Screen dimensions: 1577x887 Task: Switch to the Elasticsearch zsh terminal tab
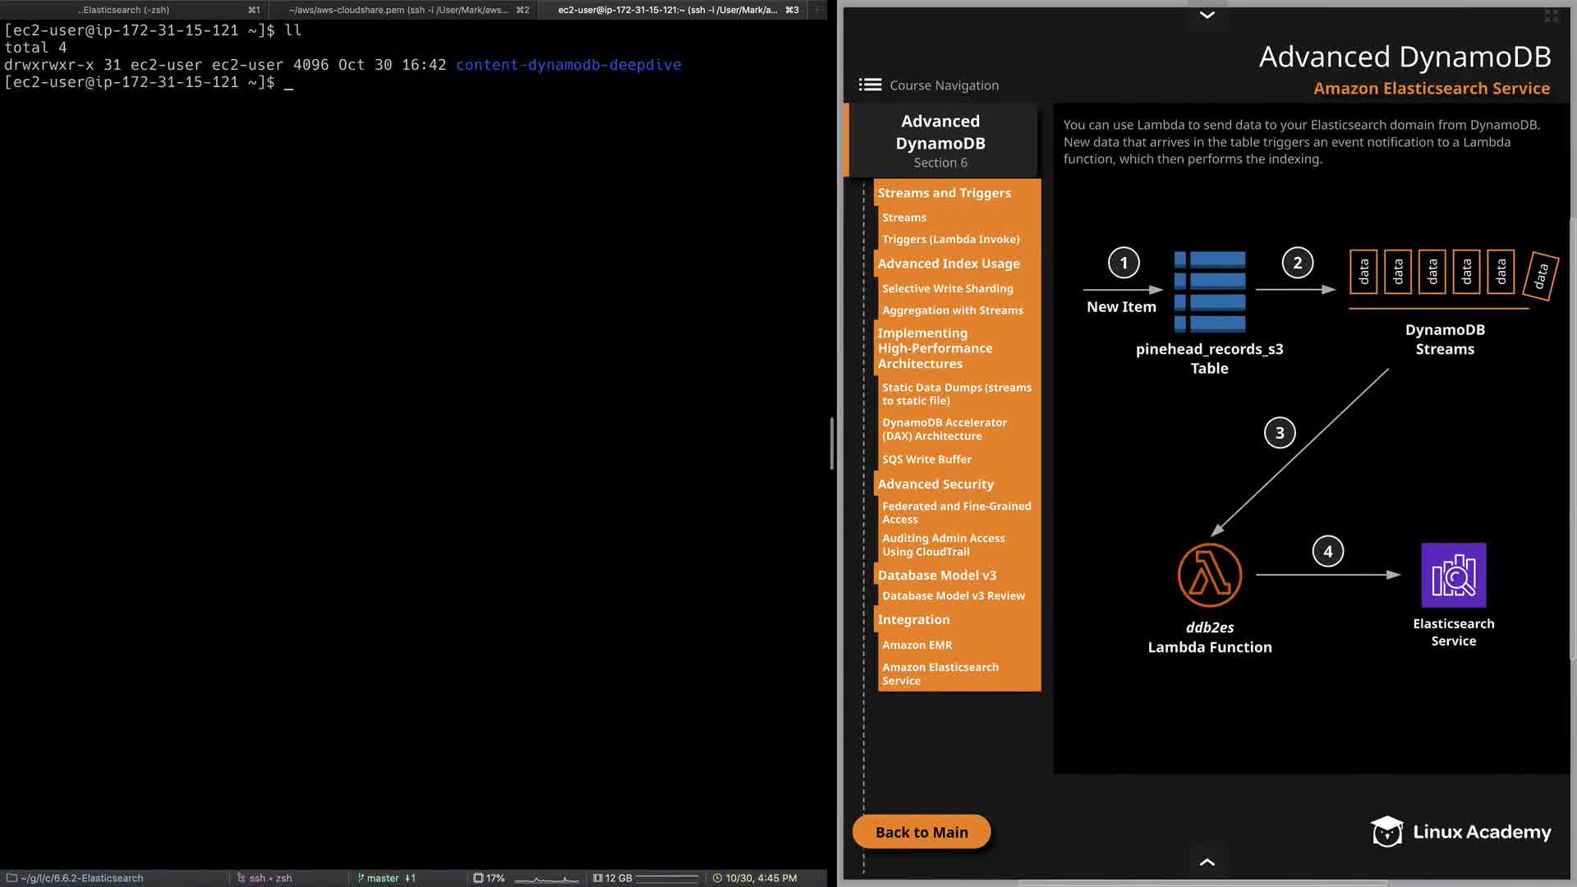pyautogui.click(x=125, y=10)
